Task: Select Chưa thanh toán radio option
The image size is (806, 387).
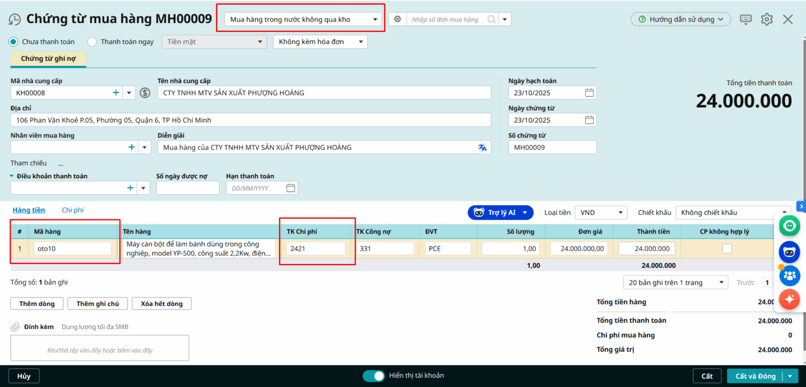Action: click(14, 42)
